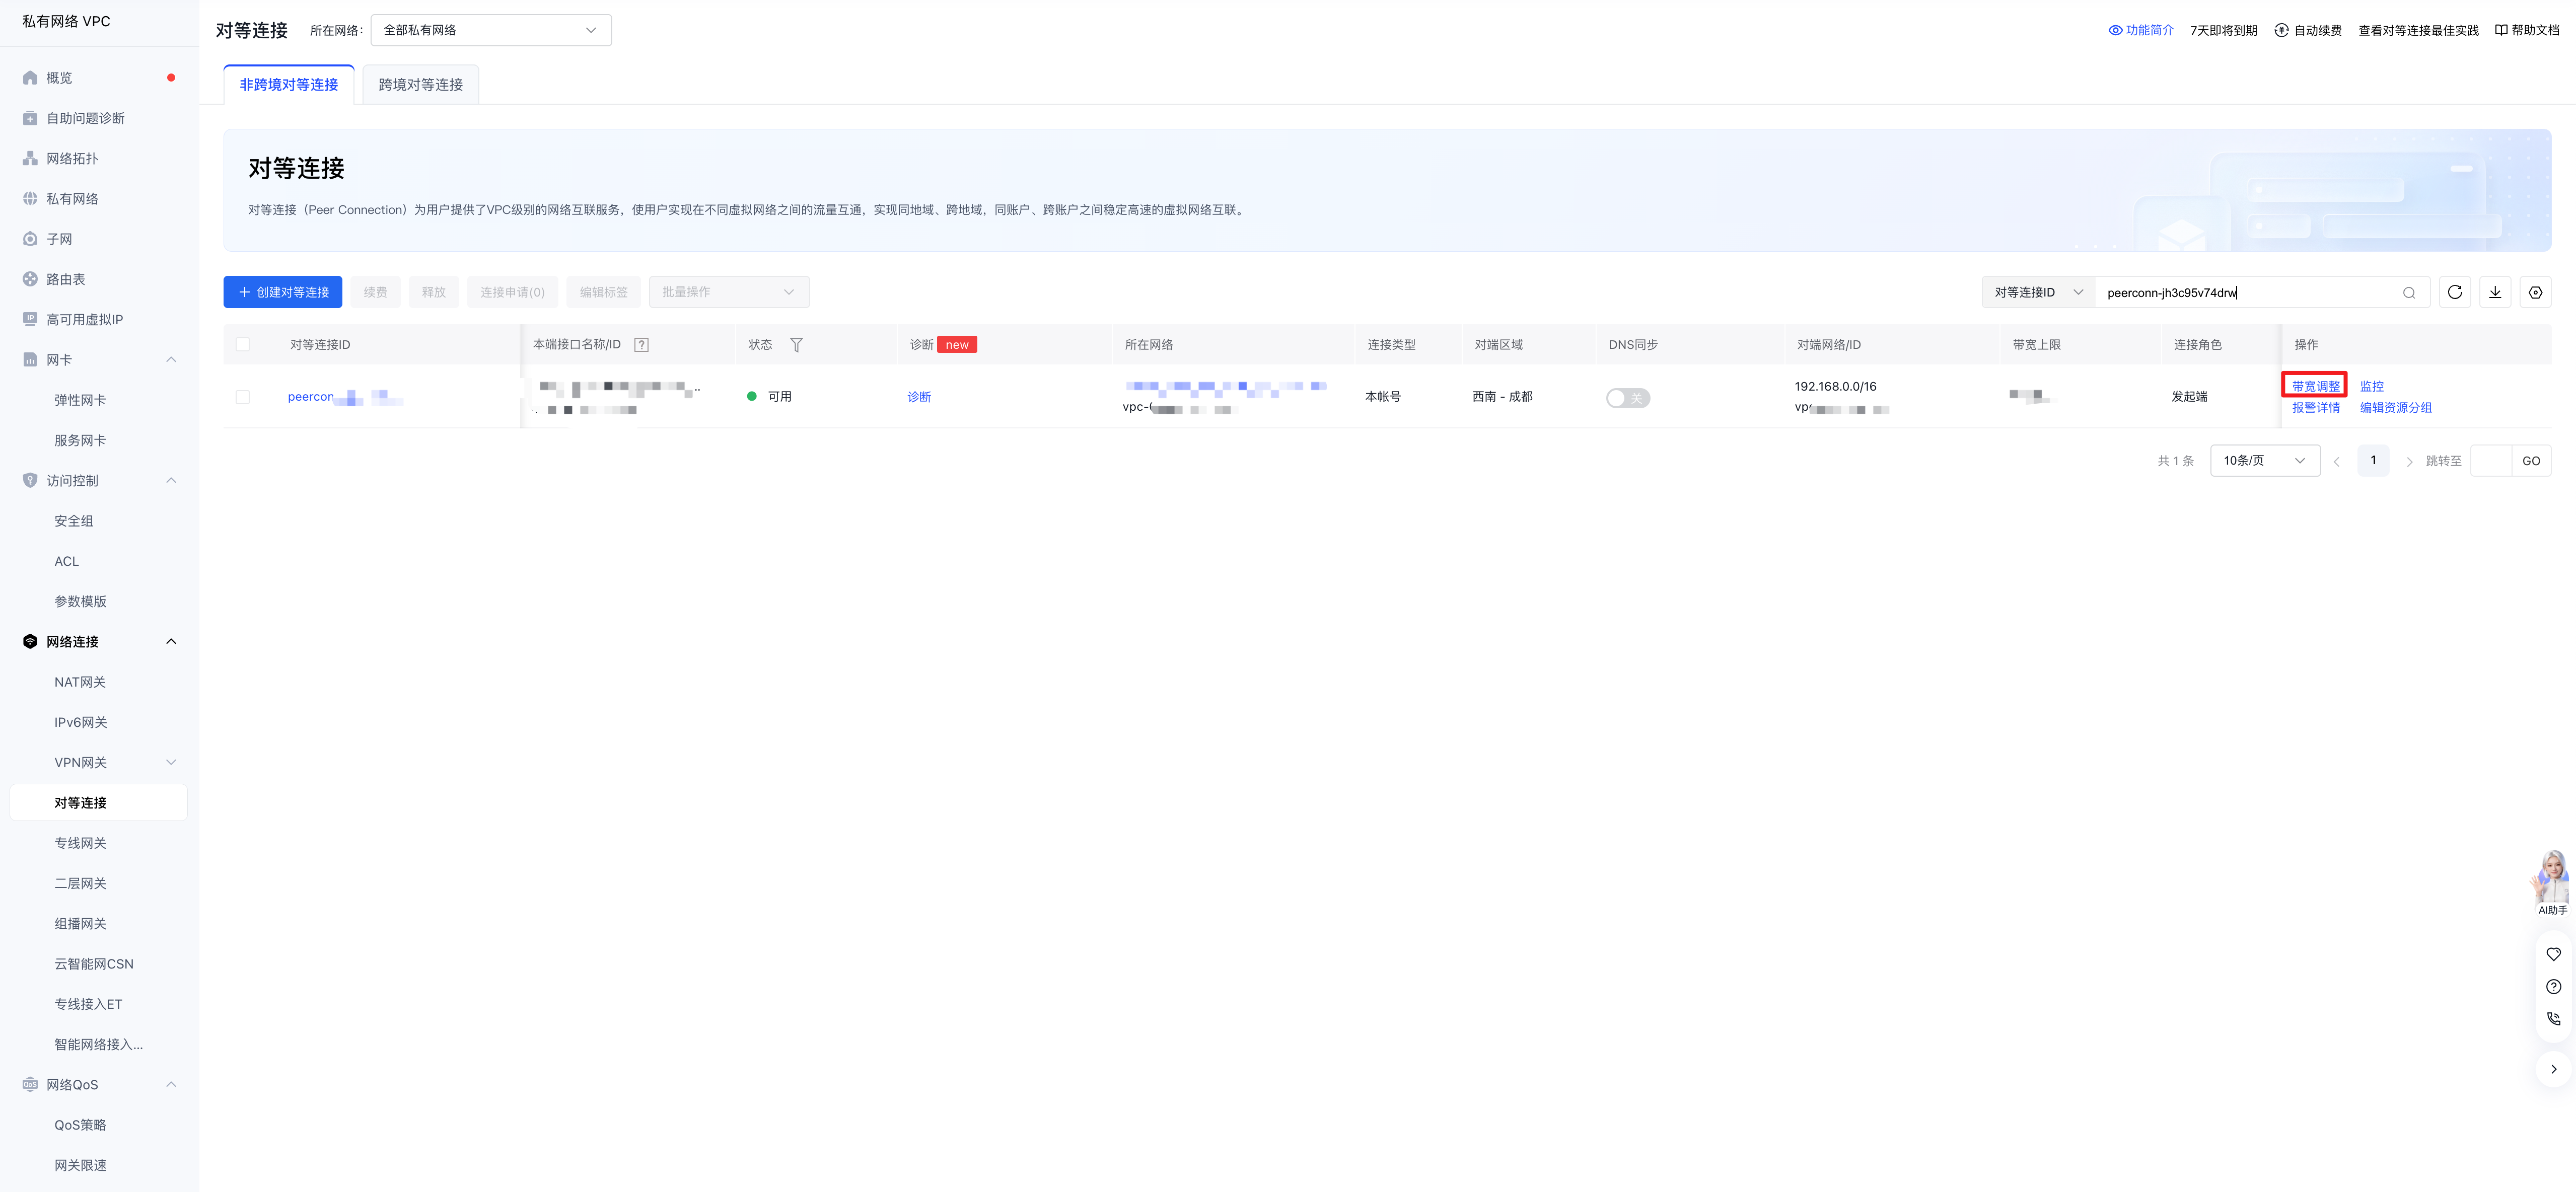Collapse 网络QoS sidebar group
This screenshot has width=2576, height=1192.
[171, 1085]
